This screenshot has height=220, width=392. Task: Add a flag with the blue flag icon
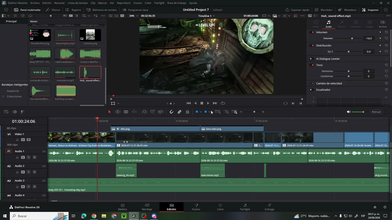click(x=197, y=112)
